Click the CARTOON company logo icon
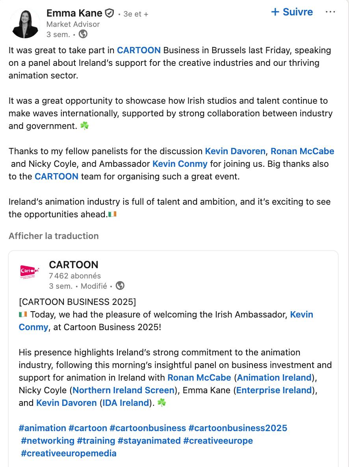This screenshot has width=349, height=467. point(30,272)
